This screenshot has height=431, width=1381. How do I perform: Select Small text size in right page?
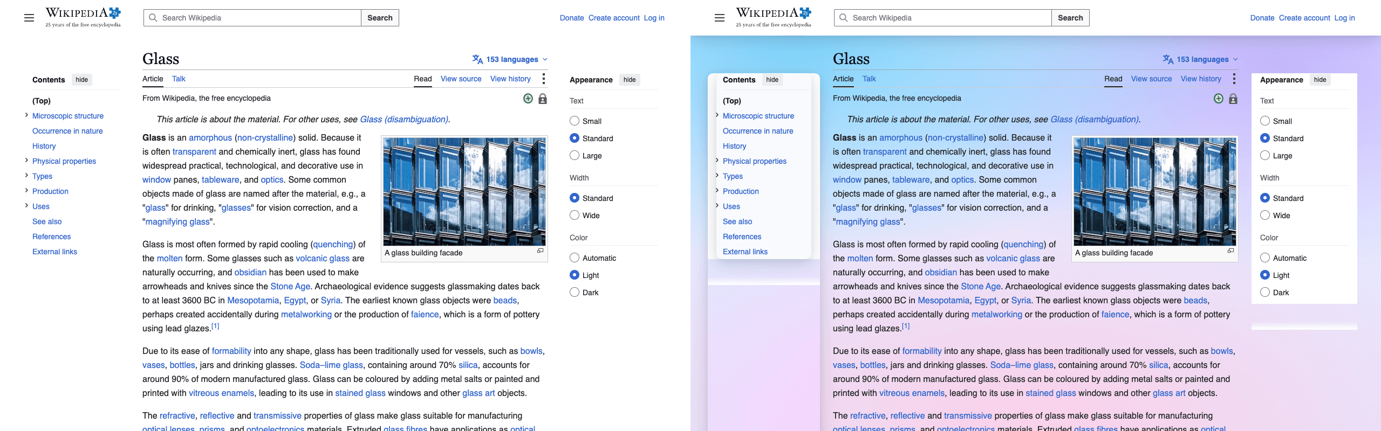pos(1265,121)
